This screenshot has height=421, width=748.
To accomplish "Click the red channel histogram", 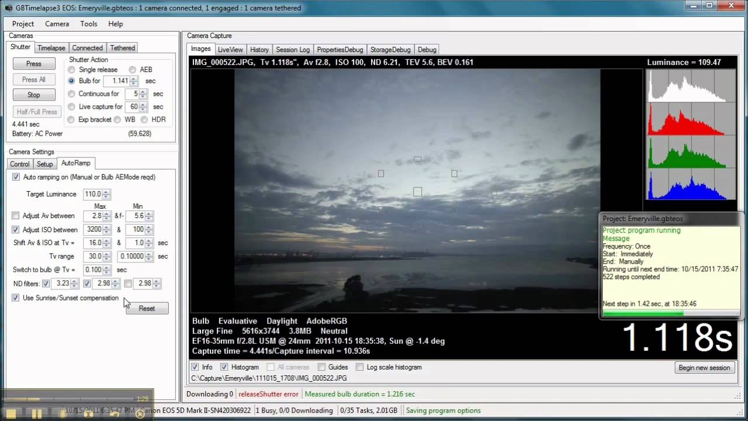I will pyautogui.click(x=691, y=119).
